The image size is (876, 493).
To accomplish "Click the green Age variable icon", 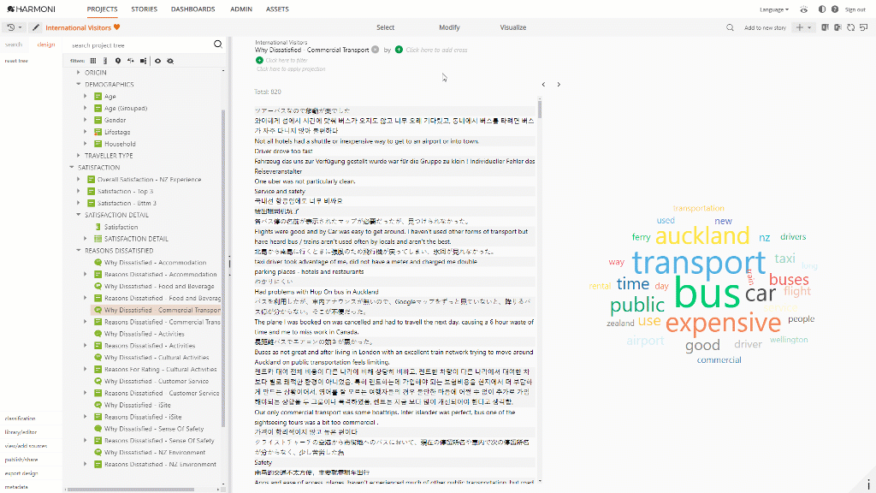I will pyautogui.click(x=98, y=96).
